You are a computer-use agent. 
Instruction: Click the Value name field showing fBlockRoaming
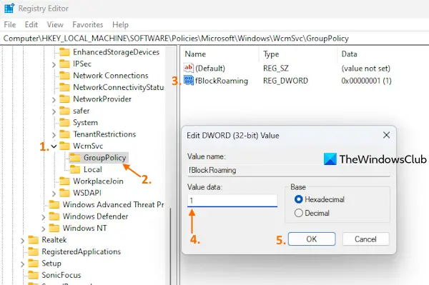(289, 170)
